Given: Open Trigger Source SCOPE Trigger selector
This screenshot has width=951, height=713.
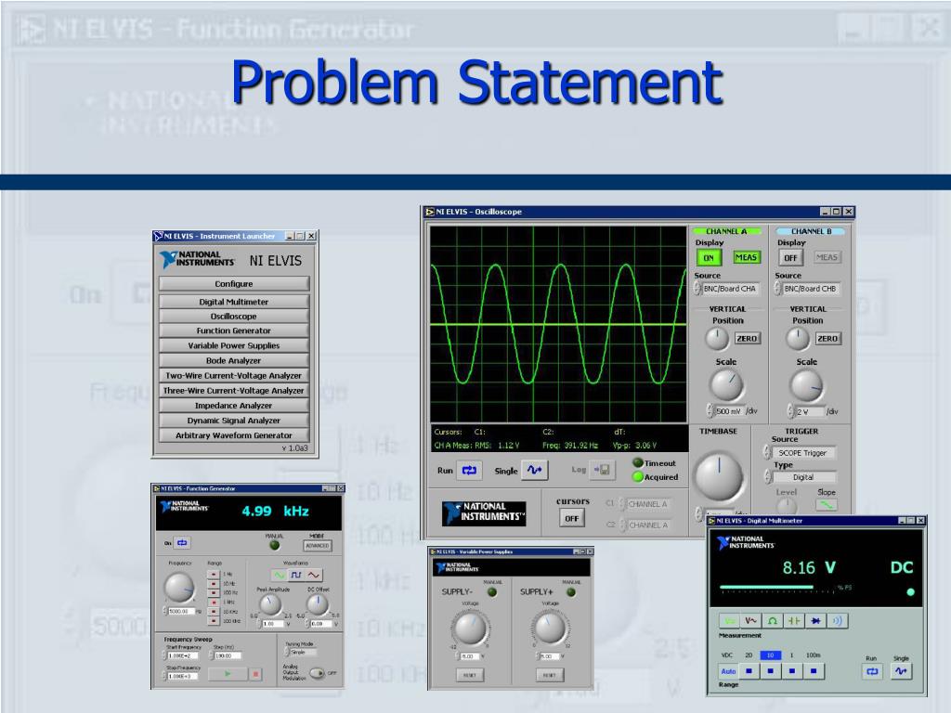Looking at the screenshot, I should click(801, 453).
